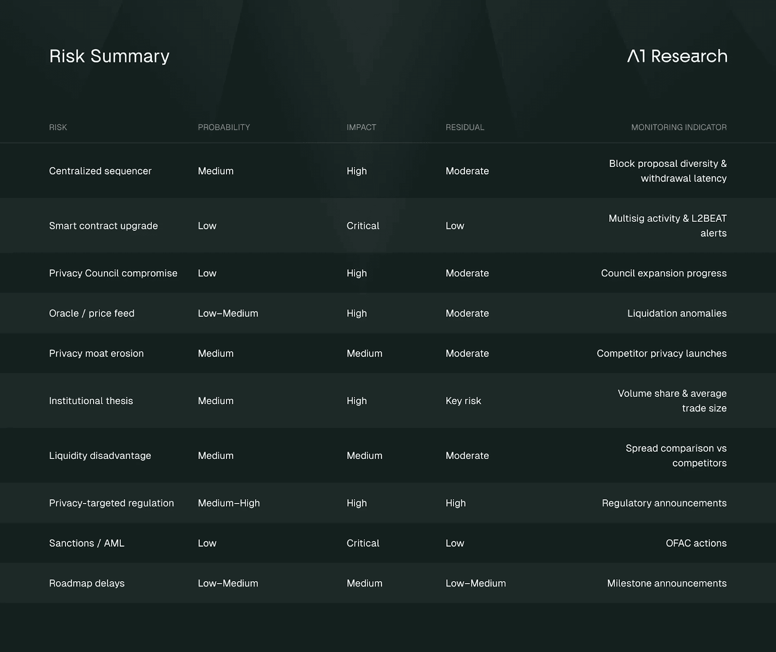Click the Risk Summary title

(x=109, y=56)
